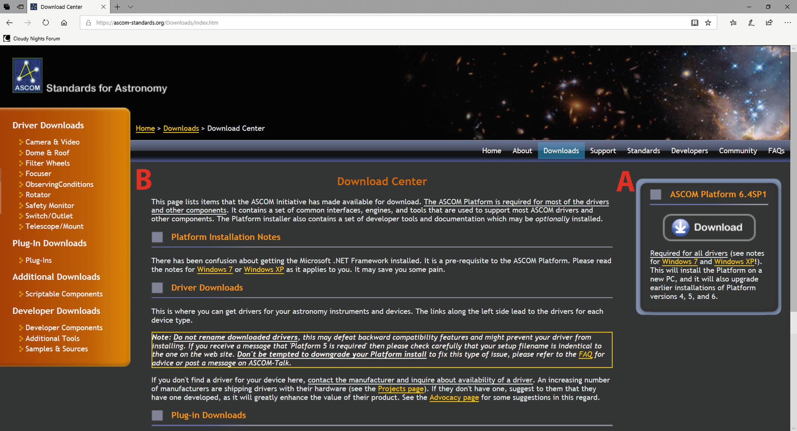Select the Downloads navigation tab
797x431 pixels.
(x=561, y=151)
